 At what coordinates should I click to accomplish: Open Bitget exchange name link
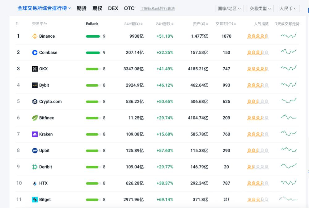(45, 200)
